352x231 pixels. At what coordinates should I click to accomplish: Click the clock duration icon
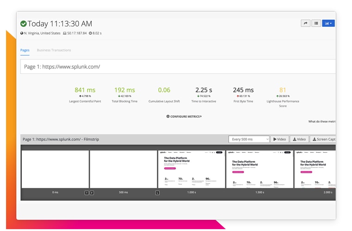pyautogui.click(x=90, y=33)
